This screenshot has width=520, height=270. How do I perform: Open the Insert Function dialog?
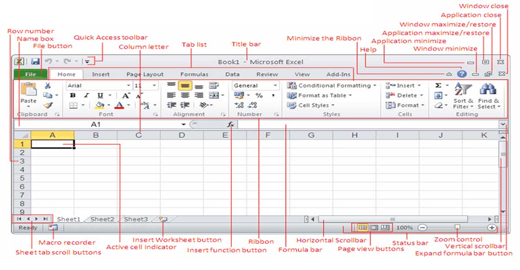[x=230, y=125]
